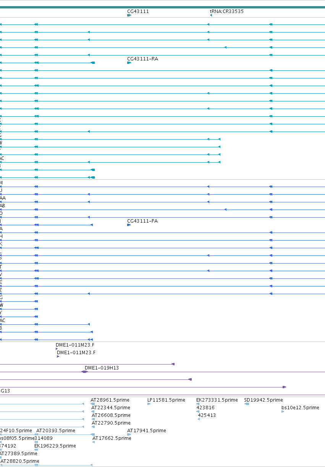Select the tRNA:CR33535 gene label
325x467 pixels.
tap(226, 11)
